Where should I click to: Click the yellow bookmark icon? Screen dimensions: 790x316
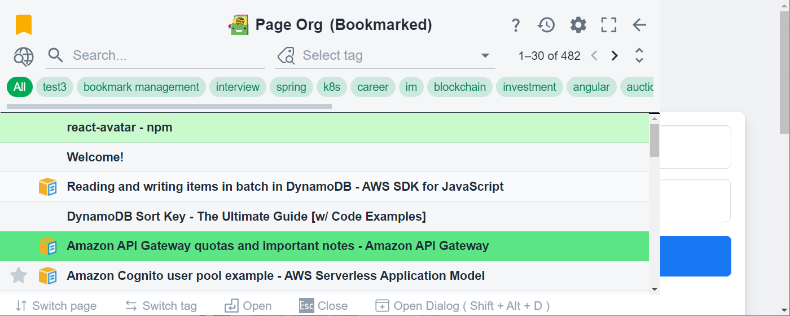point(24,25)
